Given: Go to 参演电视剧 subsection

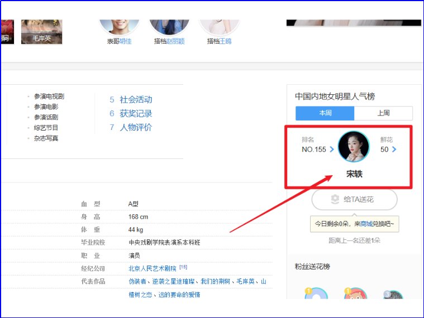Looking at the screenshot, I should [x=49, y=97].
